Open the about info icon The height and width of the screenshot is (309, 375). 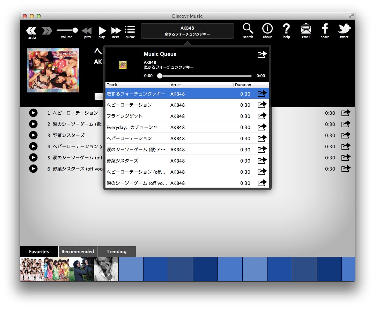pyautogui.click(x=267, y=28)
